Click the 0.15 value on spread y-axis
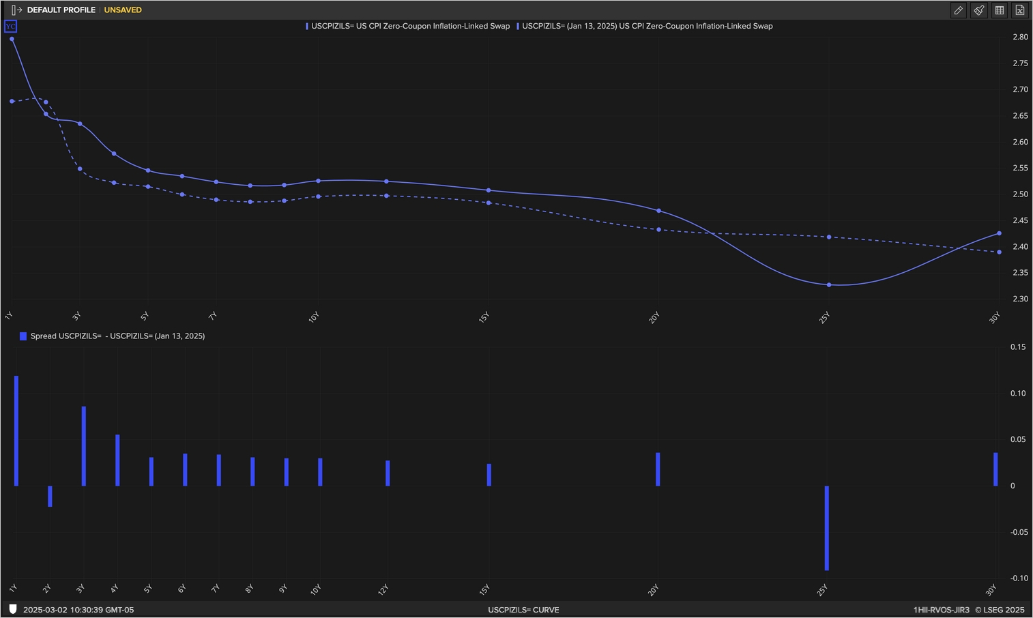 click(x=1018, y=347)
